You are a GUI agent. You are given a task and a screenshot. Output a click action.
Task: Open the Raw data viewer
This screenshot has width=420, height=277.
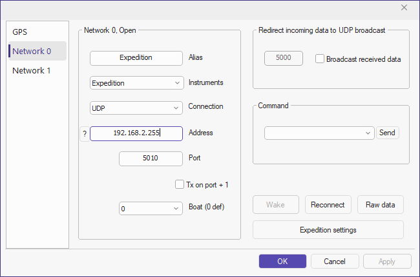(380, 205)
